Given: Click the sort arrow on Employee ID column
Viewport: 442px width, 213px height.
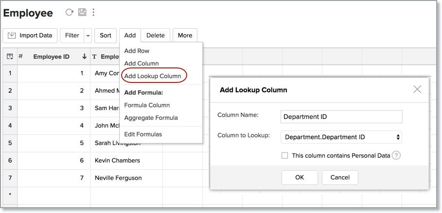Looking at the screenshot, I should (x=84, y=57).
